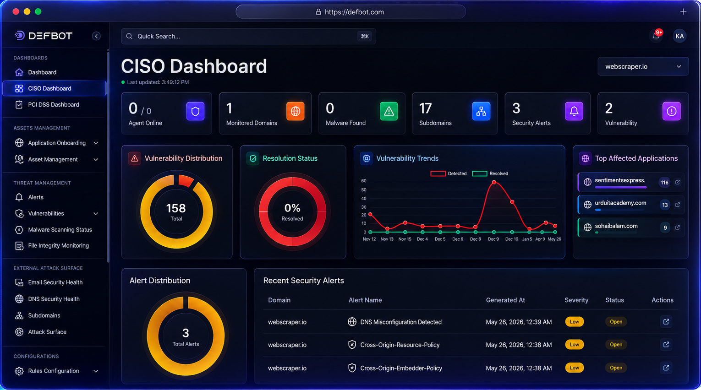Click the Vulnerability Trends chip icon
701x390 pixels.
[x=367, y=158]
